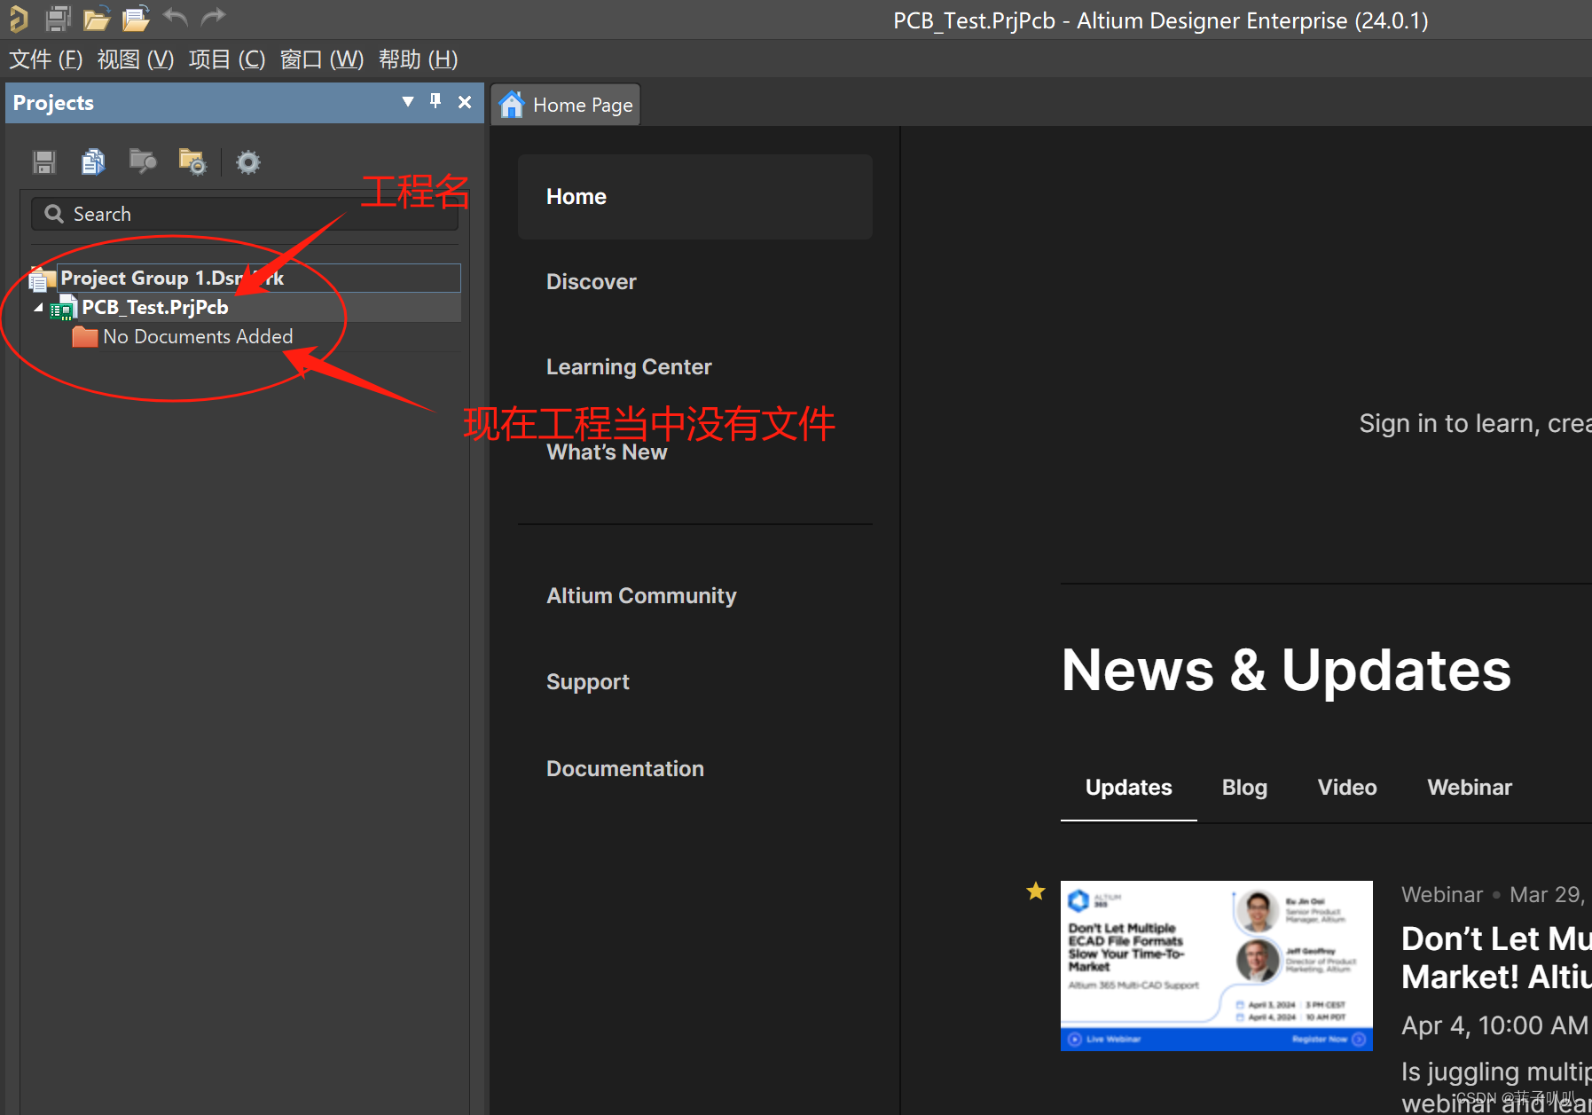The image size is (1592, 1115).
Task: Click the Webinar label above the article headline
Action: [1442, 895]
